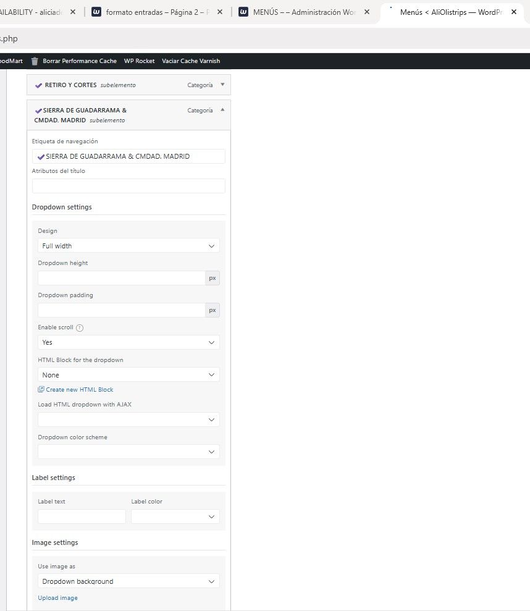Screen dimensions: 530x611
Task: Open the Design dropdown showing Full width
Action: click(128, 246)
